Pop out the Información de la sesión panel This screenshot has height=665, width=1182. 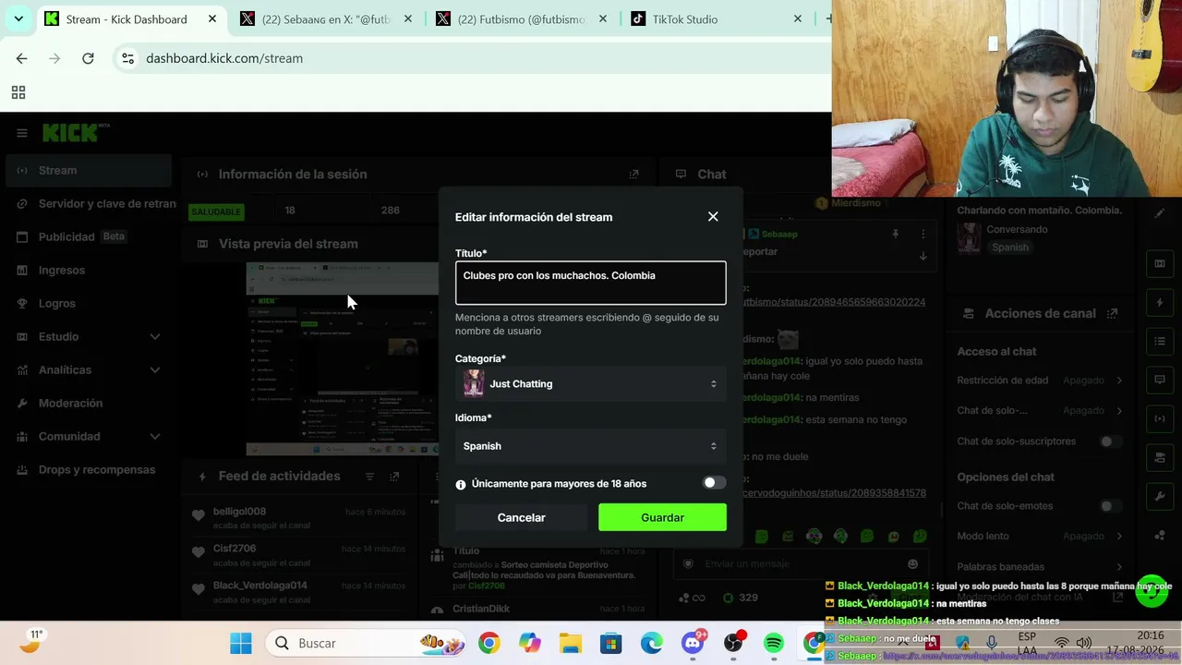(x=633, y=174)
